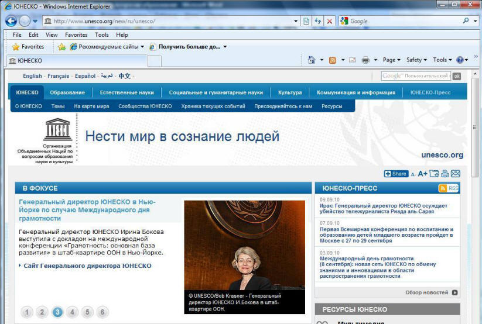The width and height of the screenshot is (482, 324).
Task: Expand the Home icon dropdown arrow
Action: pos(322,60)
